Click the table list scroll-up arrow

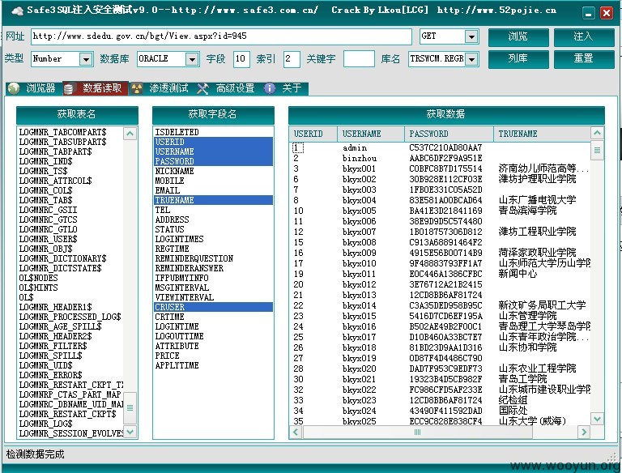click(x=130, y=134)
